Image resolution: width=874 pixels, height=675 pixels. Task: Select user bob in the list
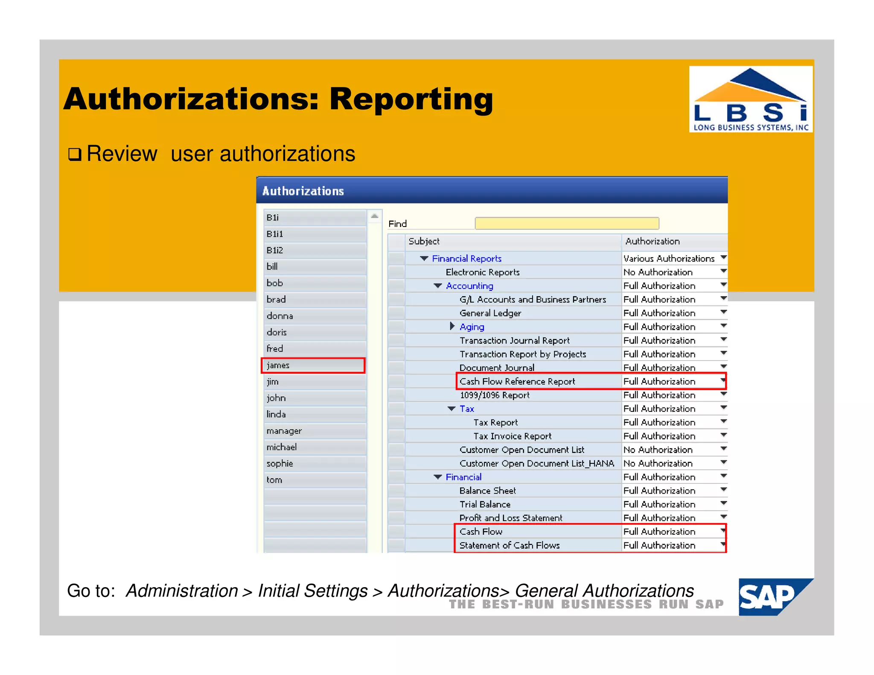315,283
